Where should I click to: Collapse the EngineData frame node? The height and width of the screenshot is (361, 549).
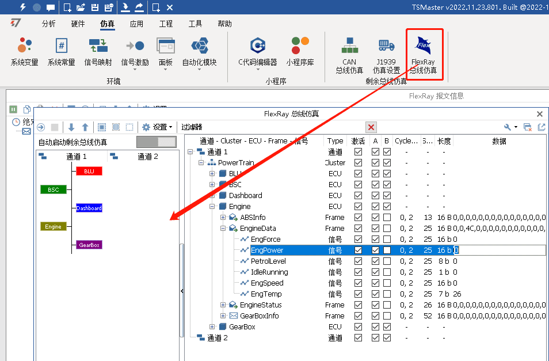tap(223, 229)
